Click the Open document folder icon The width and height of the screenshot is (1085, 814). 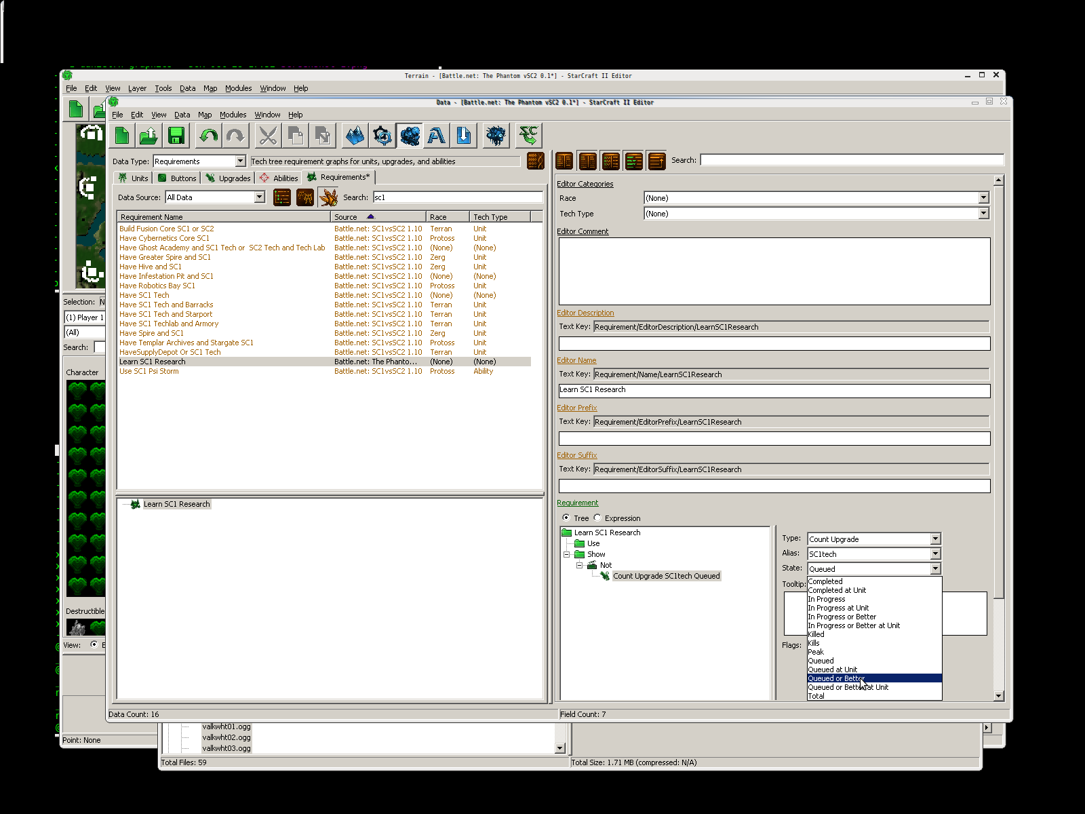pos(149,136)
